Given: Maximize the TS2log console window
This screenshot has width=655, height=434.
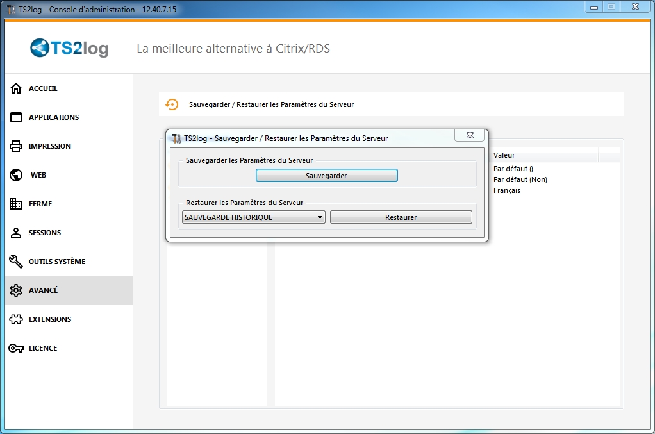Looking at the screenshot, I should (611, 7).
